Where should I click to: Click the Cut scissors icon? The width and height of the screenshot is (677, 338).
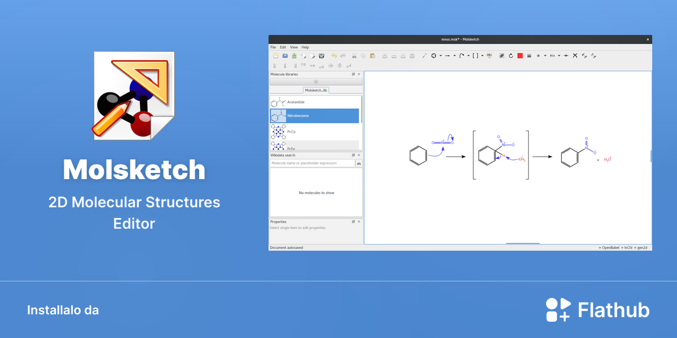pyautogui.click(x=354, y=56)
